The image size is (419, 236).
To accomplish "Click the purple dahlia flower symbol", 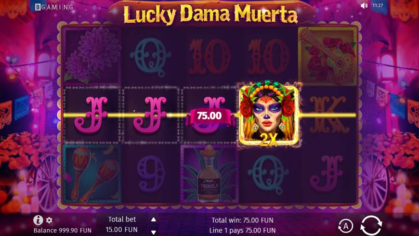I will tap(92, 55).
